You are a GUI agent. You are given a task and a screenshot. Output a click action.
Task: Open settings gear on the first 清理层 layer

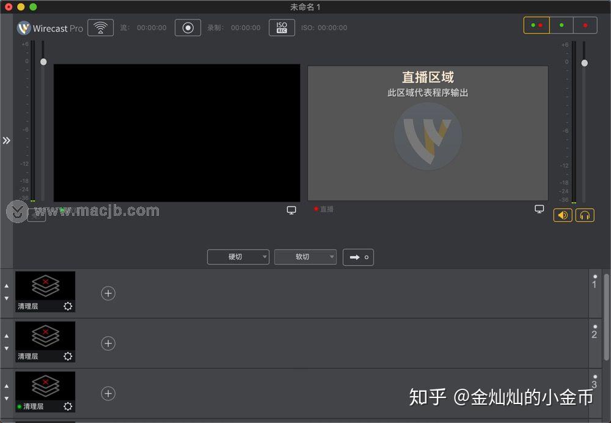[x=67, y=306]
